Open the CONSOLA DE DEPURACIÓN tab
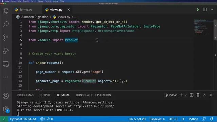This screenshot has width=217, height=122. click(93, 95)
